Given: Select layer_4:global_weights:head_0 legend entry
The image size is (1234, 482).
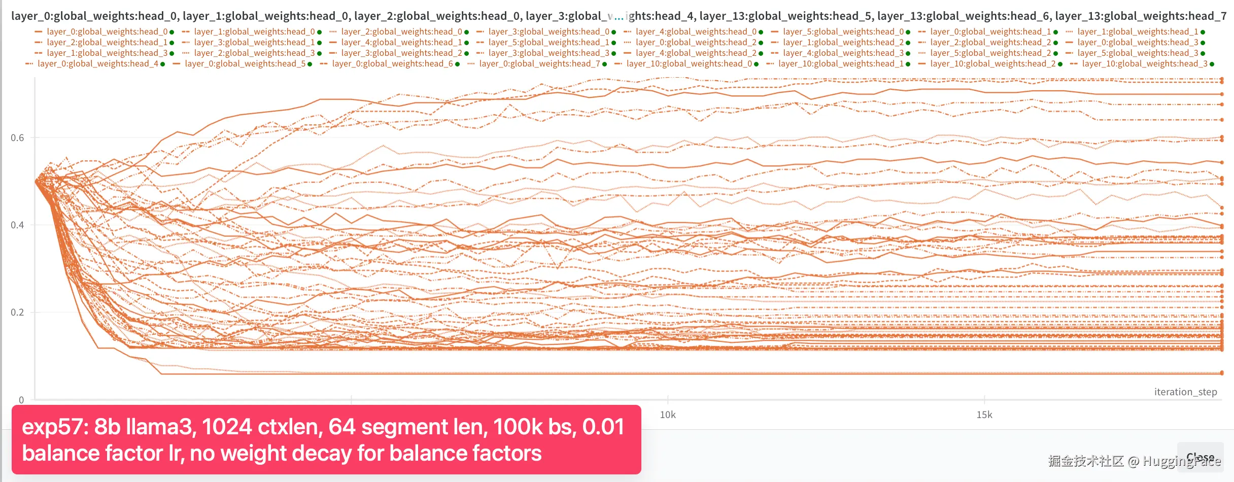Looking at the screenshot, I should click(696, 32).
